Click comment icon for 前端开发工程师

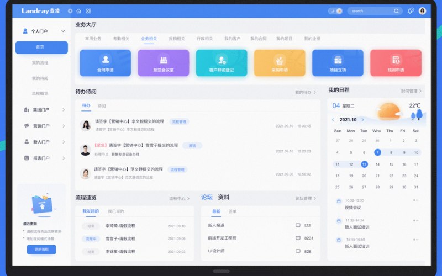point(298,238)
